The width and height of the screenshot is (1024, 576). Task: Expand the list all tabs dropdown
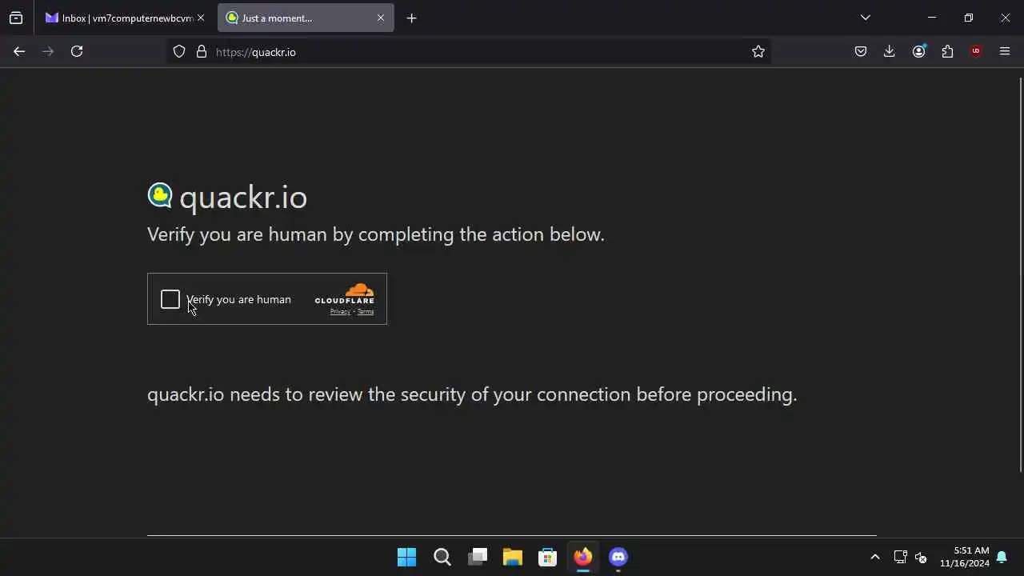coord(865,18)
